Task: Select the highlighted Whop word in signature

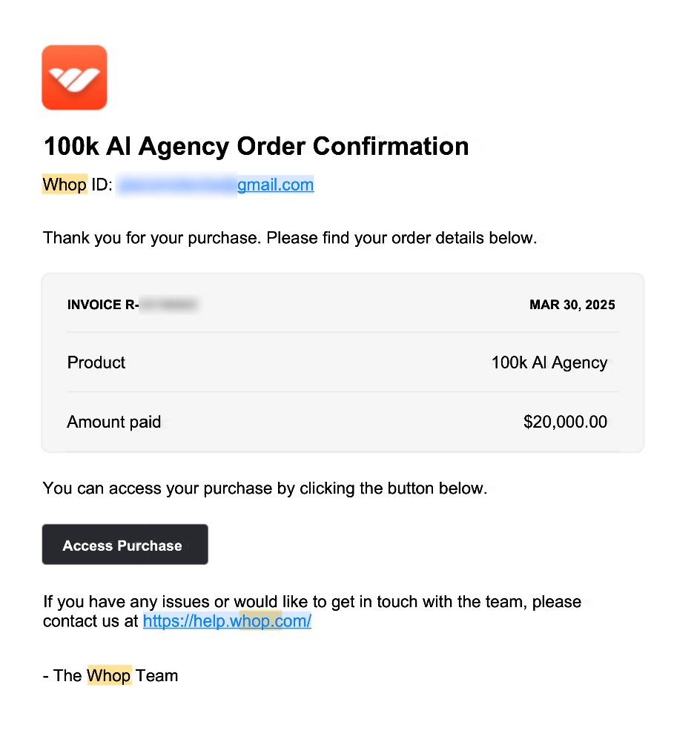Action: [x=109, y=675]
